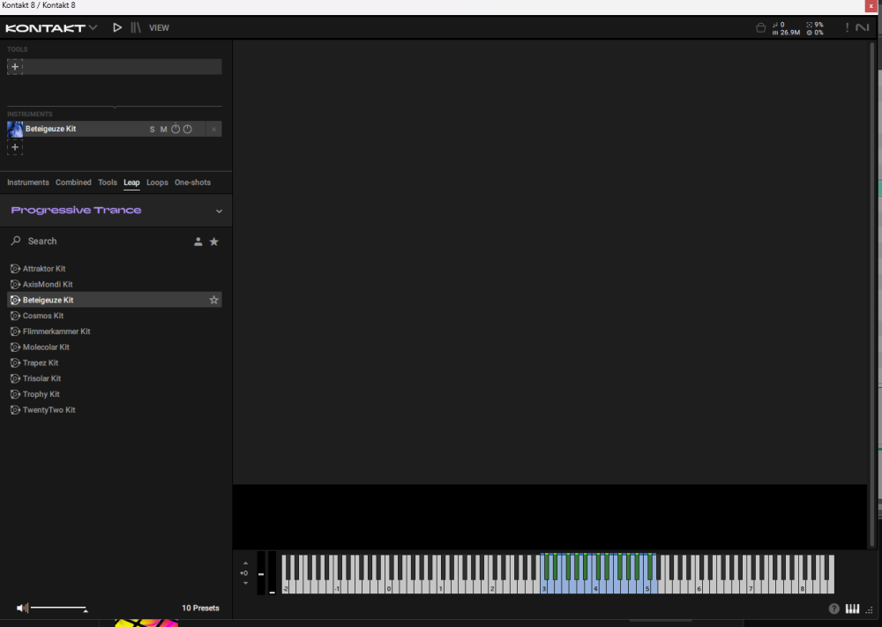Click the left knob in Beteigeuze Kit row
Screen dimensions: 882x627
(x=176, y=129)
